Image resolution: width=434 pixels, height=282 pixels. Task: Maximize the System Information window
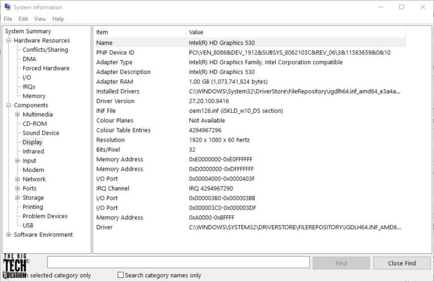tap(402, 7)
